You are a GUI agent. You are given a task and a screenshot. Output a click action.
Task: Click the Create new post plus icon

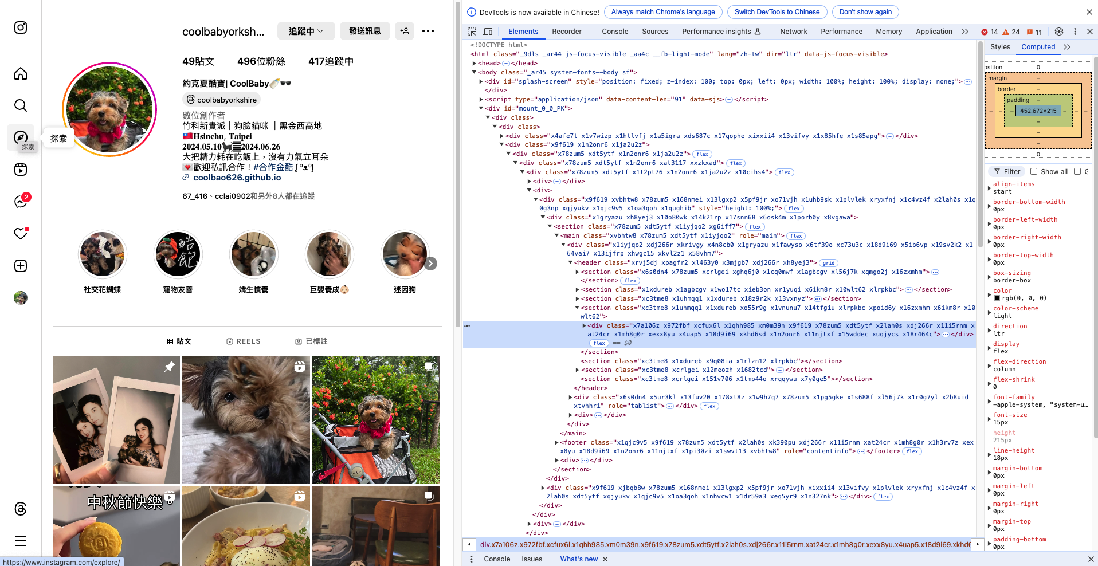coord(21,266)
